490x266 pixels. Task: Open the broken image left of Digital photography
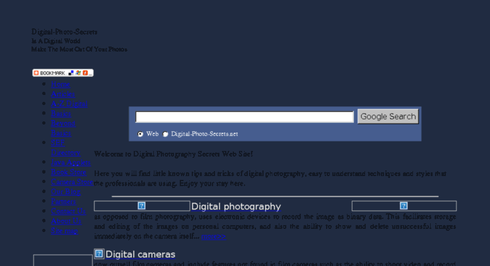pyautogui.click(x=142, y=206)
